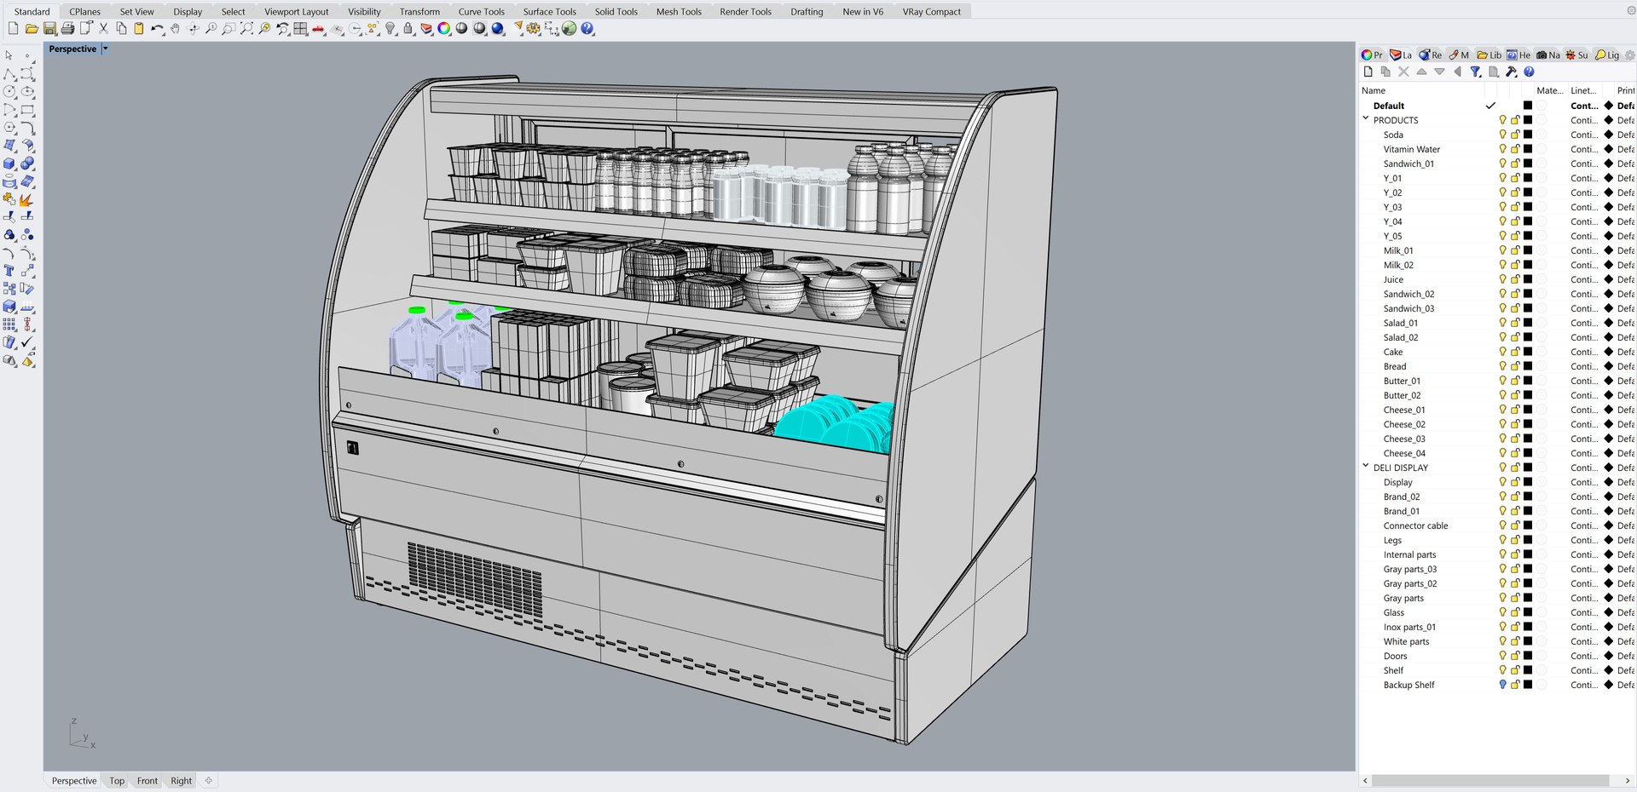The height and width of the screenshot is (792, 1637).
Task: Click the Print icon in toolbar
Action: 67,28
